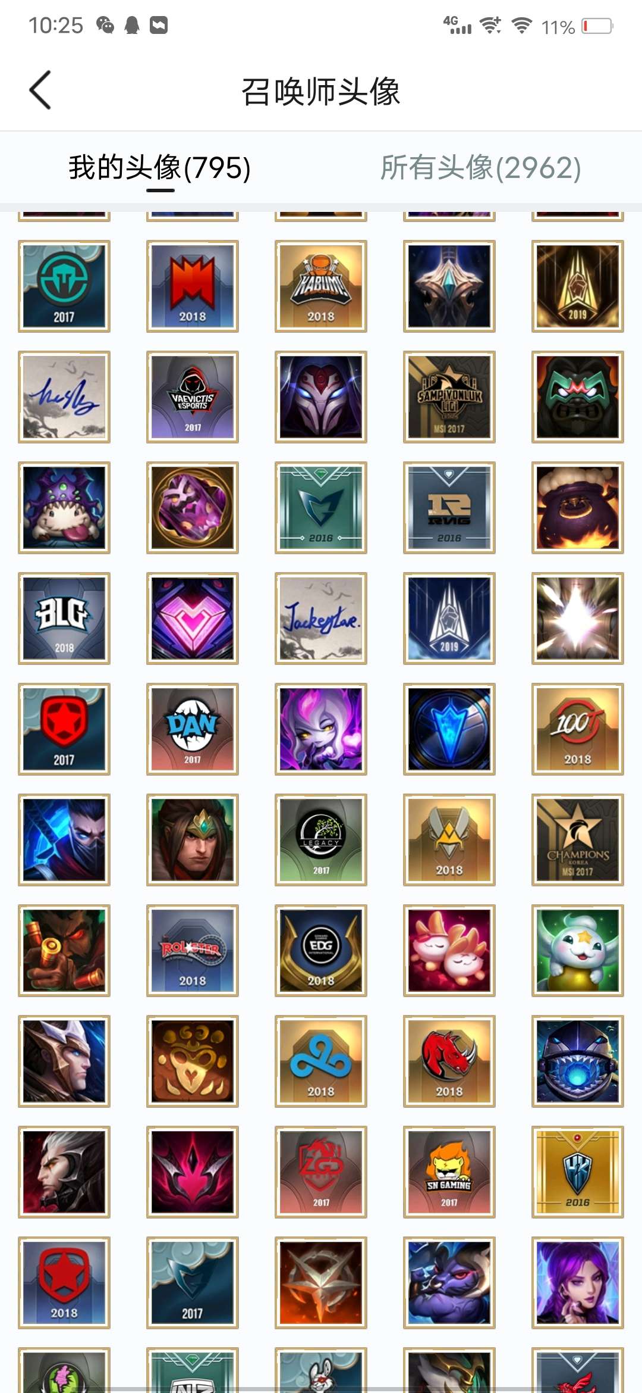
Task: Select the Vaevictis Esports 2017 avatar
Action: [193, 397]
